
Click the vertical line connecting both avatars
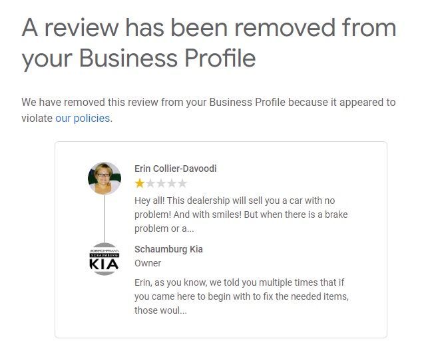coord(105,218)
